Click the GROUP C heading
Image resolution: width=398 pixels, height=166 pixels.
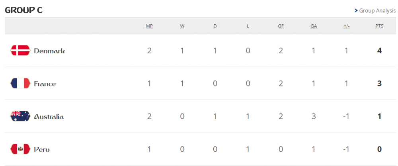pos(23,10)
